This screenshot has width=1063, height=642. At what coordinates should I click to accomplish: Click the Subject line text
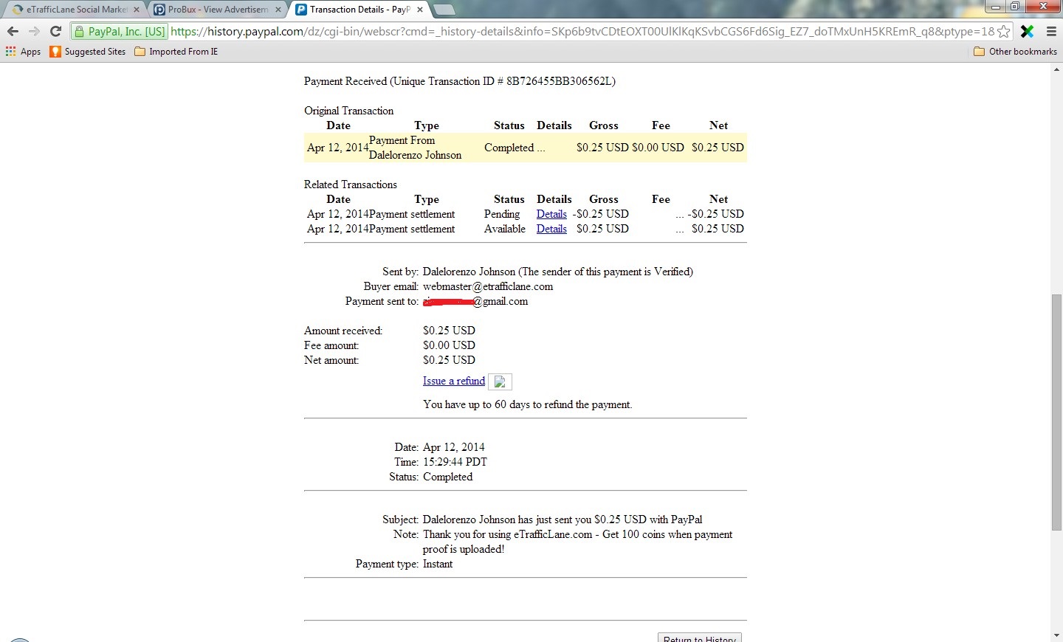pos(563,520)
